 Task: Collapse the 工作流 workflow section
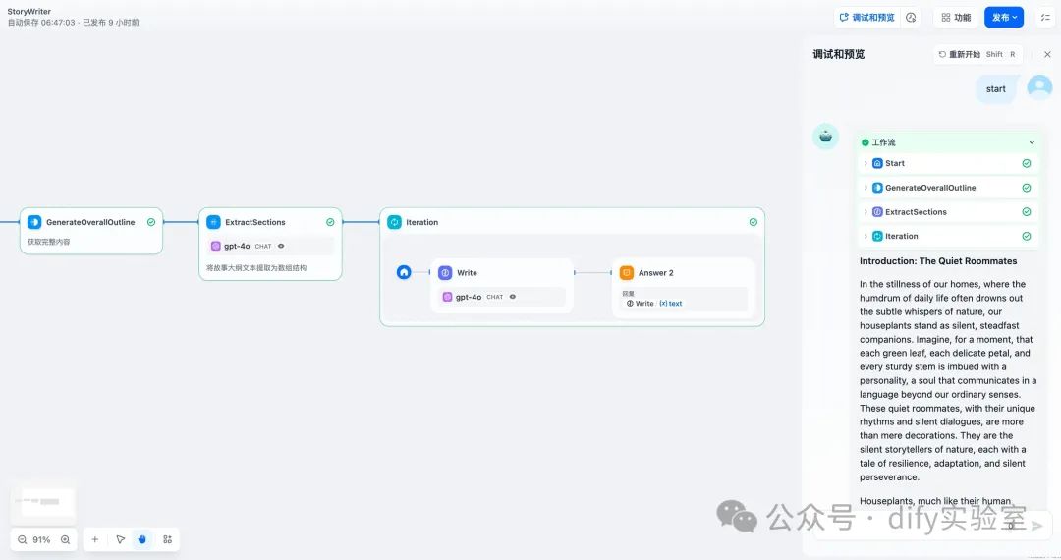[x=1032, y=142]
